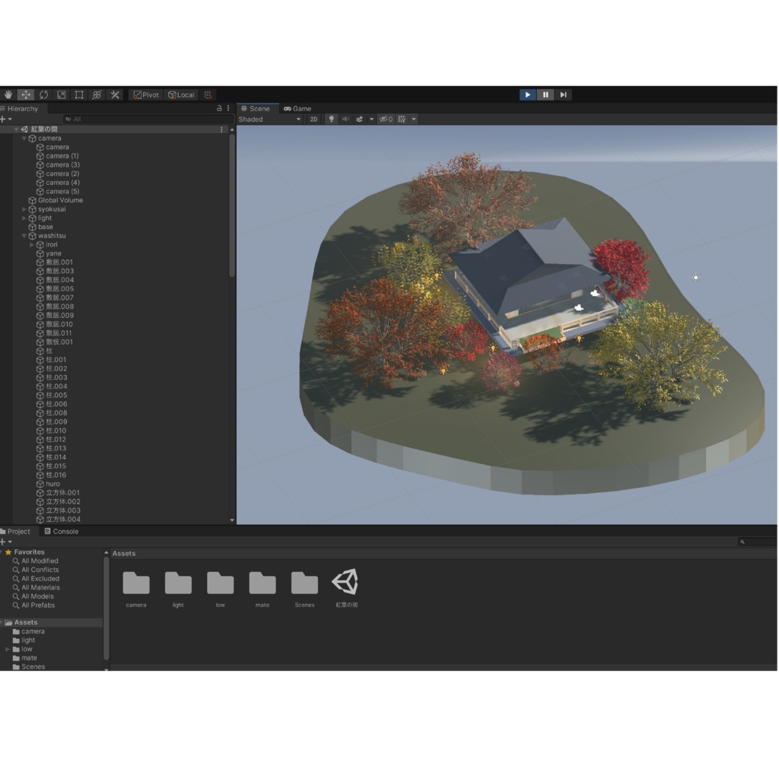Select the Transform tool

pos(97,94)
